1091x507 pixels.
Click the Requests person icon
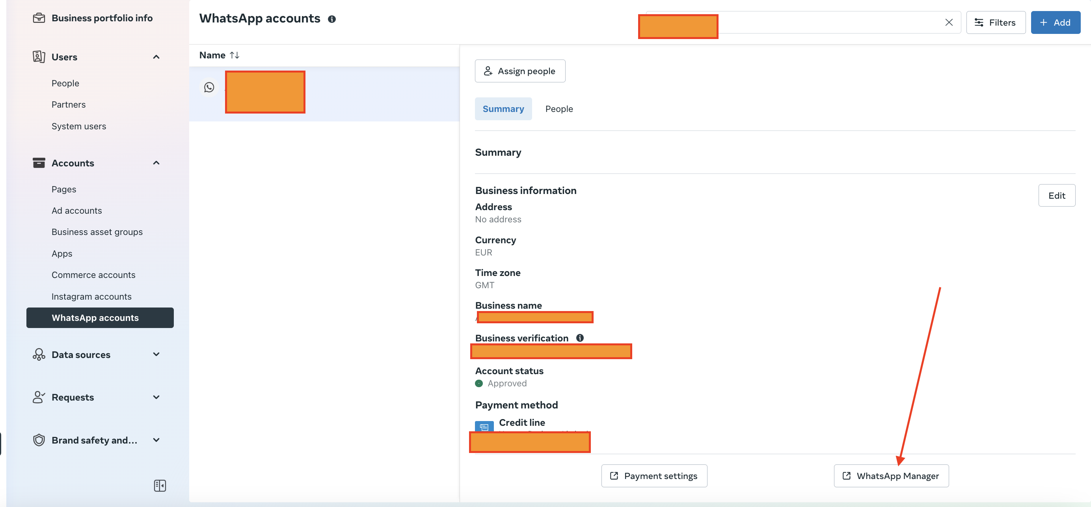pos(39,397)
